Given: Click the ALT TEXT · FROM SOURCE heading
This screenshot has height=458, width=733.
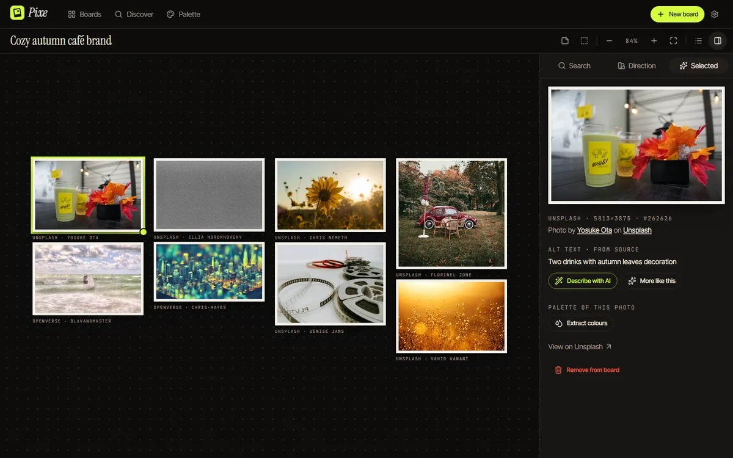Looking at the screenshot, I should coord(593,250).
